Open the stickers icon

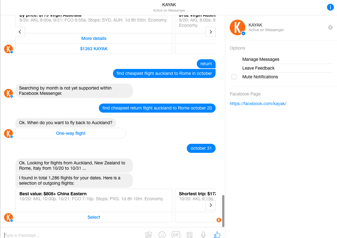click(x=190, y=235)
